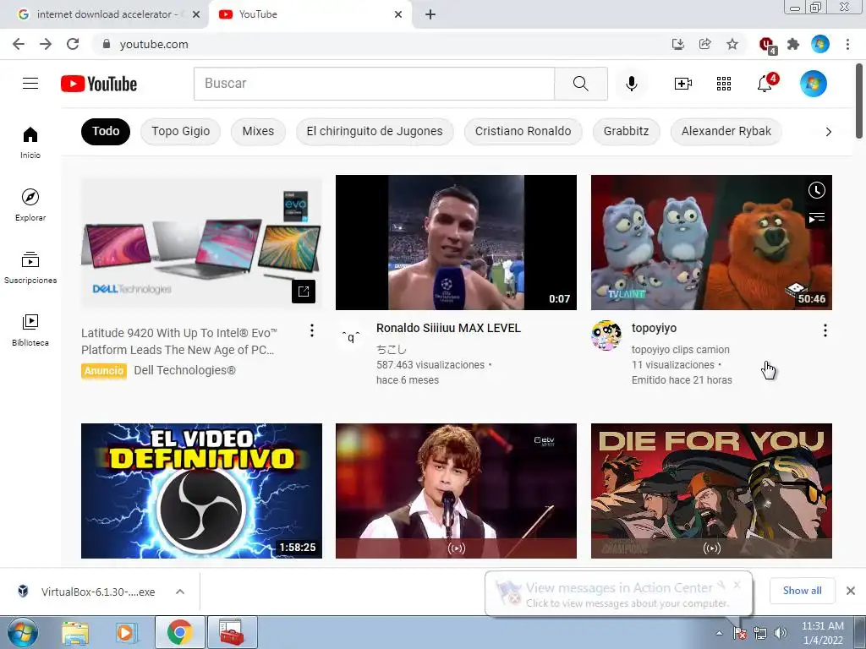Click the share page icon in address bar

(x=704, y=44)
